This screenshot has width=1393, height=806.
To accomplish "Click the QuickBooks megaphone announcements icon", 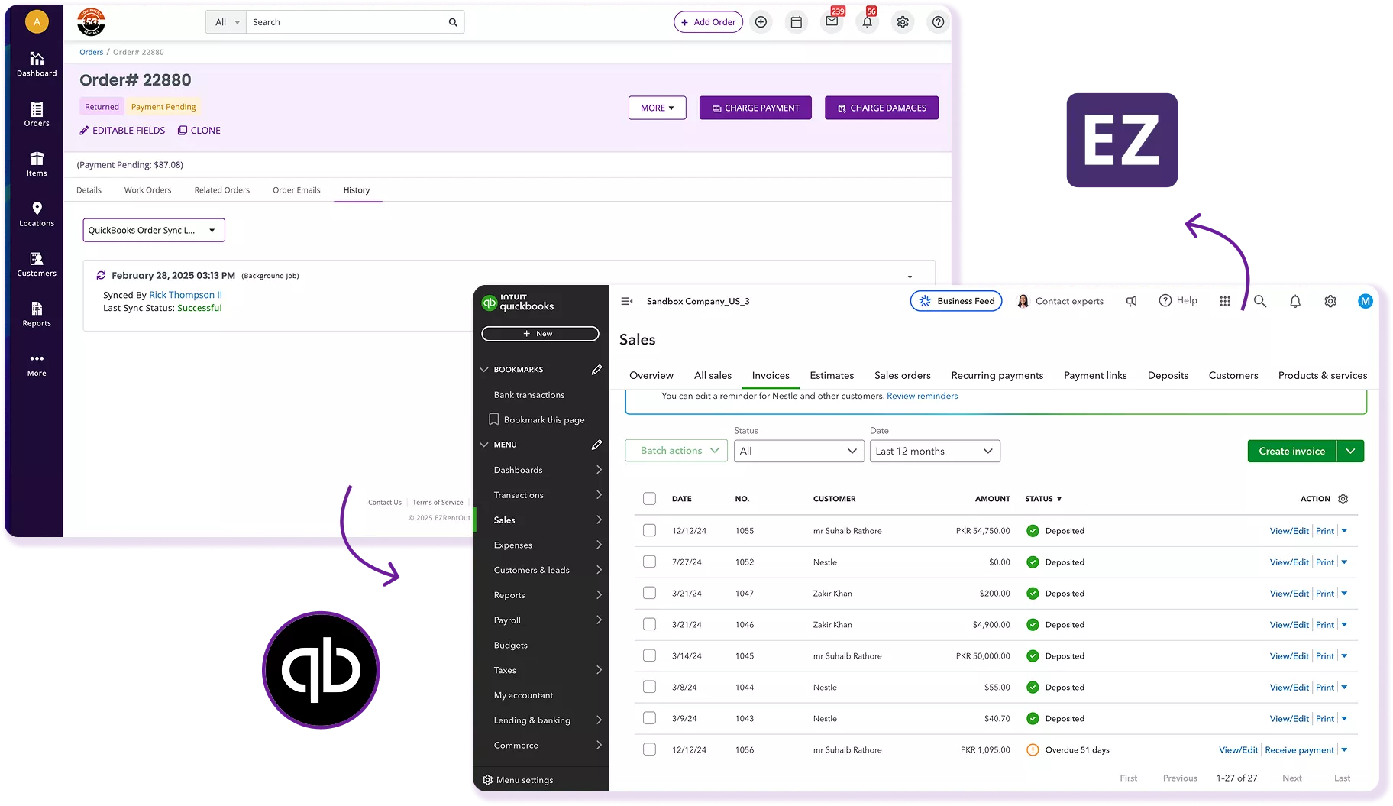I will pyautogui.click(x=1131, y=301).
